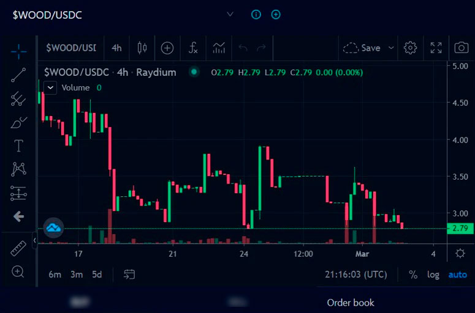The width and height of the screenshot is (475, 313).
Task: Click the TradingView cloud logo on chart
Action: (x=53, y=228)
